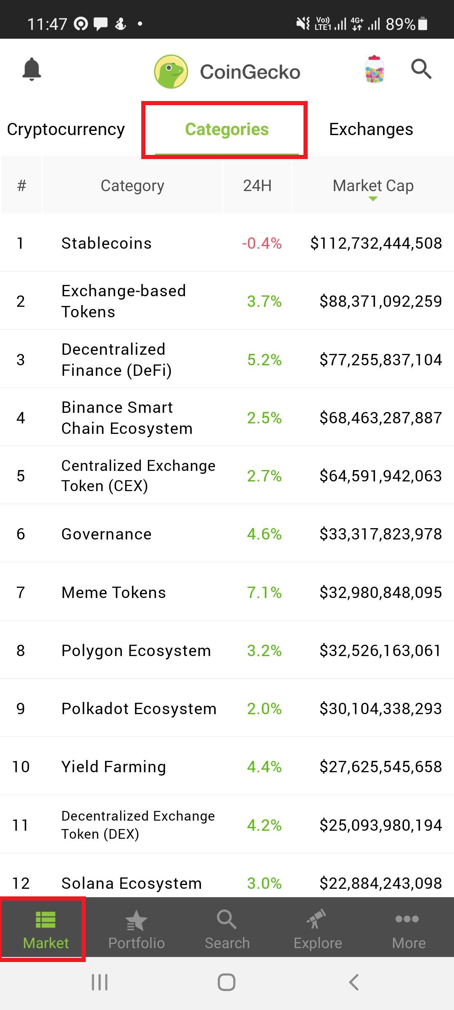The width and height of the screenshot is (454, 1010).
Task: Tap the candy jar icon
Action: click(x=374, y=69)
